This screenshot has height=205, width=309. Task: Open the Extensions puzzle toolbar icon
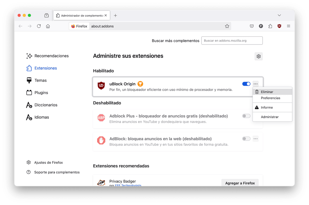click(x=270, y=26)
